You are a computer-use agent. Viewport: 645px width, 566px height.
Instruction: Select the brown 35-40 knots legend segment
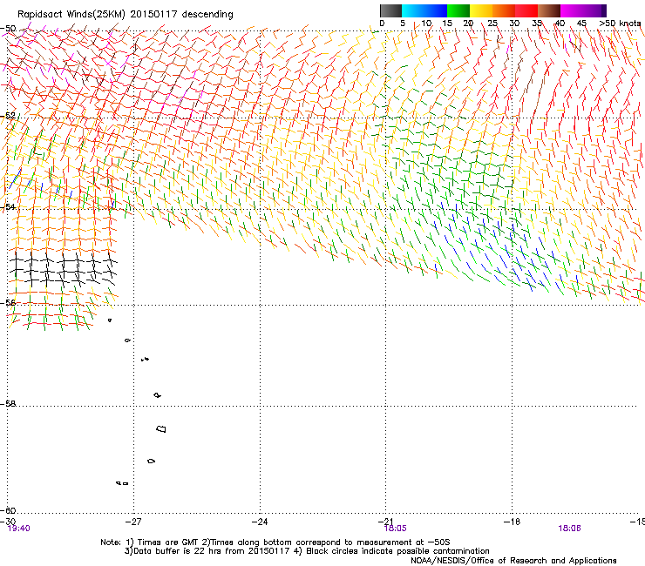549,10
